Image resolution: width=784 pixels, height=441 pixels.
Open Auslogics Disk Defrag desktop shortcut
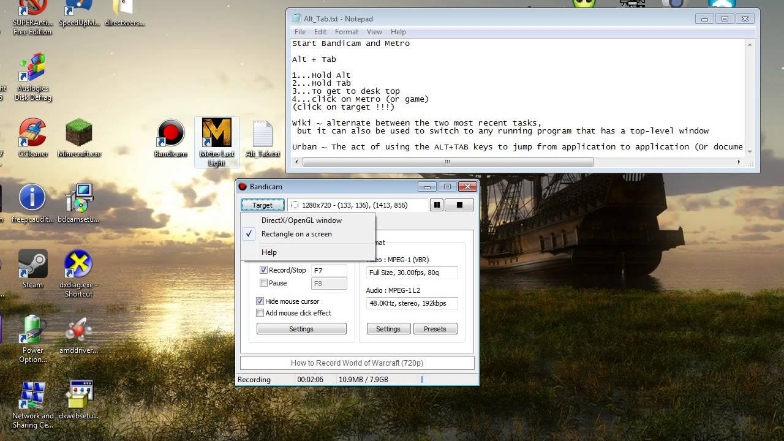[32, 78]
